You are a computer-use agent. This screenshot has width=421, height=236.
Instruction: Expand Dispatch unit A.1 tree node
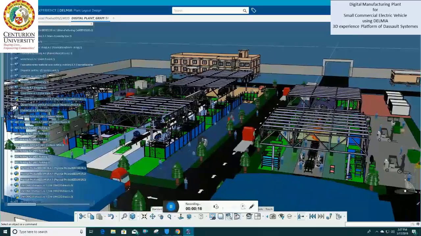[x=12, y=70]
